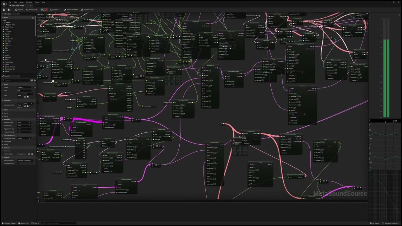Browse to Attenuation Settings asset icon
Viewport: 402px width, 226px height.
coord(28,106)
